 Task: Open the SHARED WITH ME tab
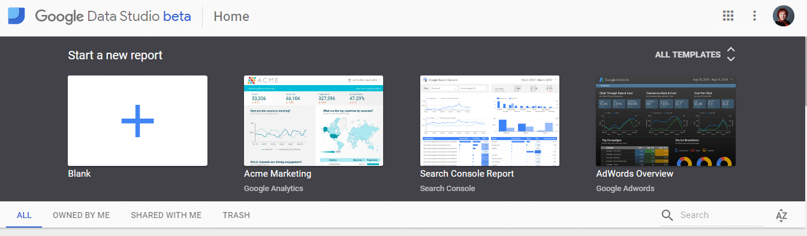[x=166, y=215]
